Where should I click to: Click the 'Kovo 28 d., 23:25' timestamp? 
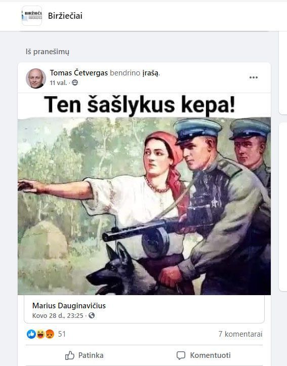tap(58, 315)
